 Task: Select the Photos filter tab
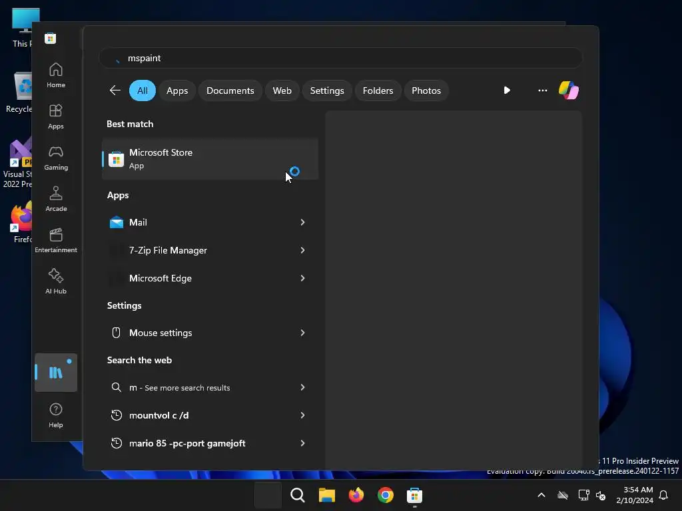tap(426, 90)
